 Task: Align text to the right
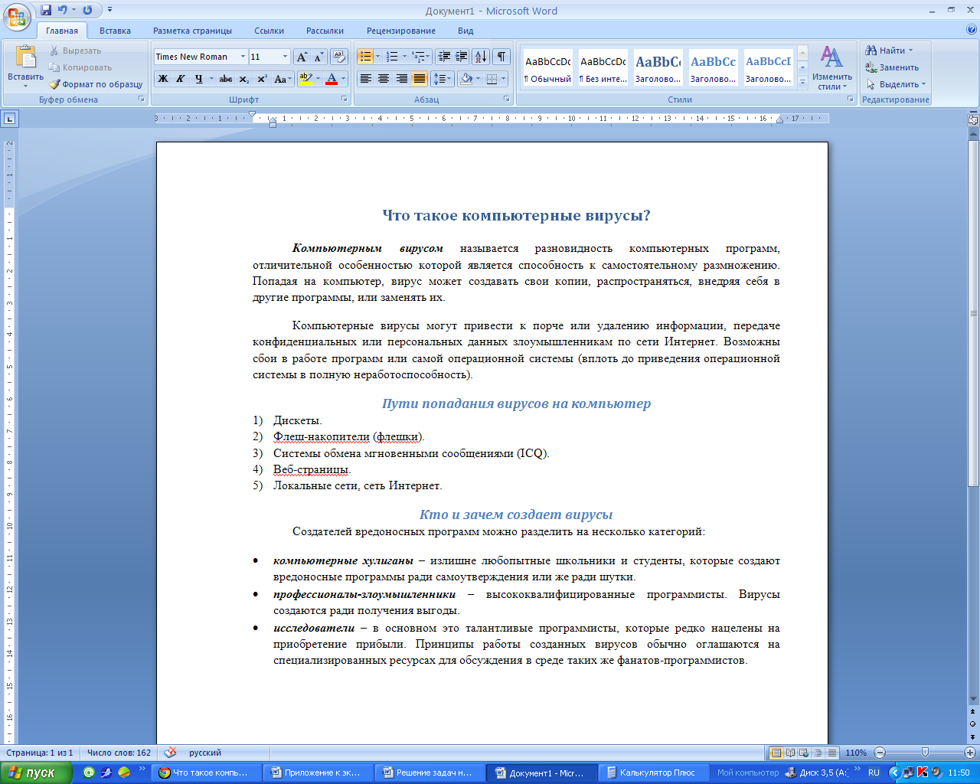(401, 79)
